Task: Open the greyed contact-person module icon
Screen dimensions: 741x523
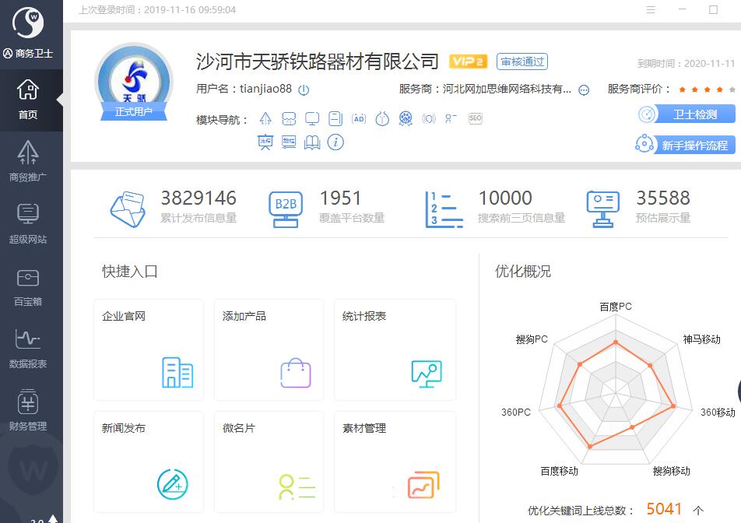Action: point(451,118)
